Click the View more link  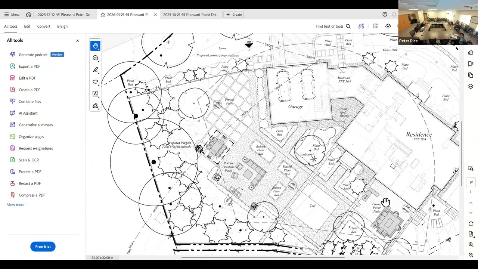(16, 205)
